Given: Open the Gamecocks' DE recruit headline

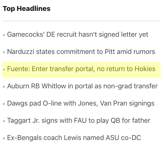Looking at the screenshot, I should coord(78,35).
